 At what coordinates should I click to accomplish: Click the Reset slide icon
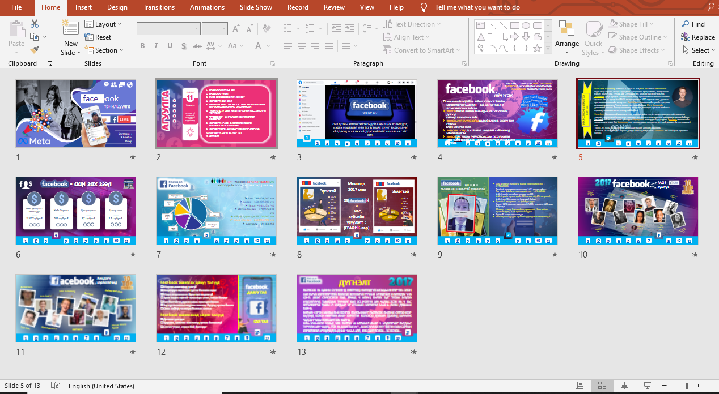pos(90,37)
